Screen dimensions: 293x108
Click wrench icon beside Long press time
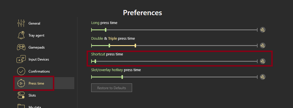(262, 30)
